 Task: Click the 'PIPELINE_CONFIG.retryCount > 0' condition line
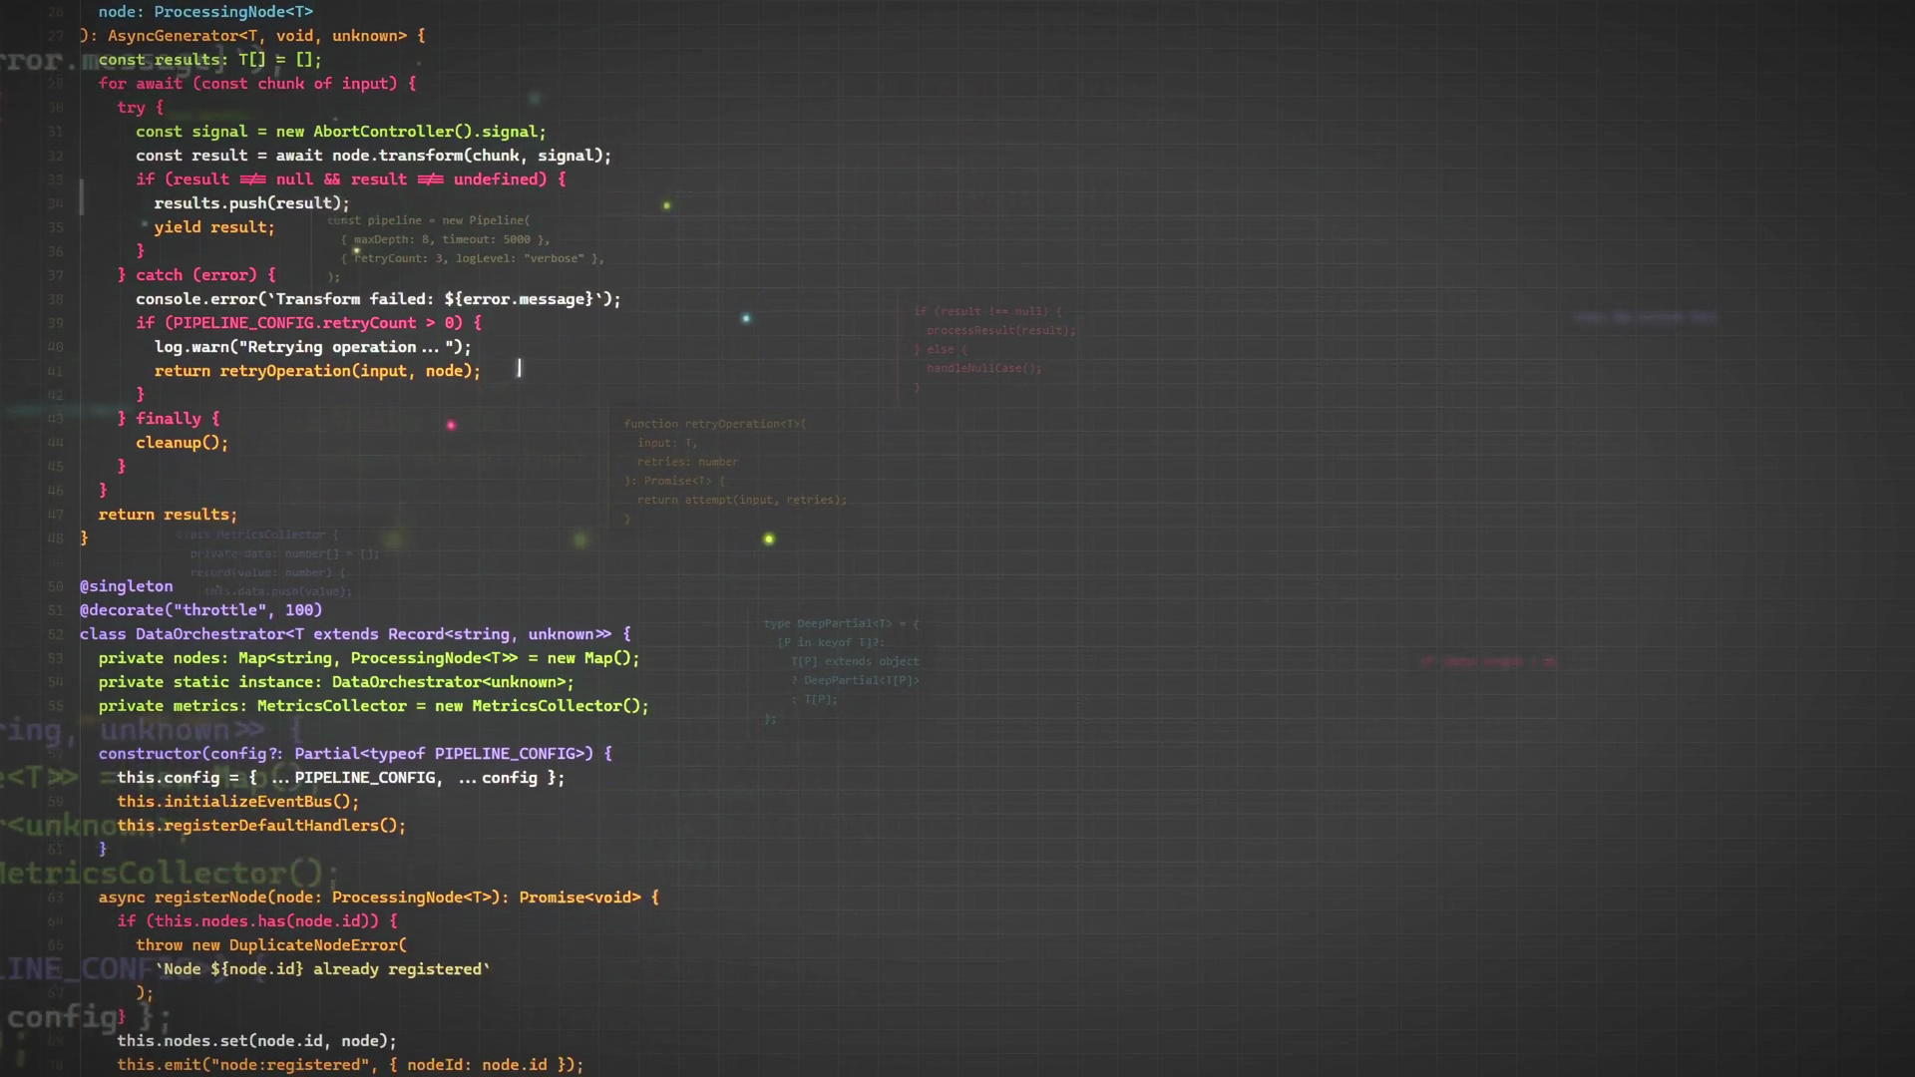coord(309,323)
